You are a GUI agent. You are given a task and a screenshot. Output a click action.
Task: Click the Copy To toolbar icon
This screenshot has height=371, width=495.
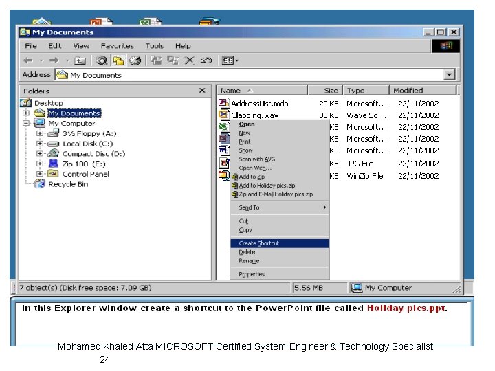(173, 60)
